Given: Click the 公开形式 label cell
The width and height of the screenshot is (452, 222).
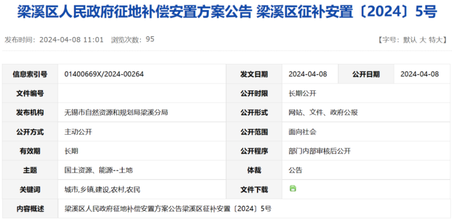Looking at the screenshot, I should pos(254,113).
